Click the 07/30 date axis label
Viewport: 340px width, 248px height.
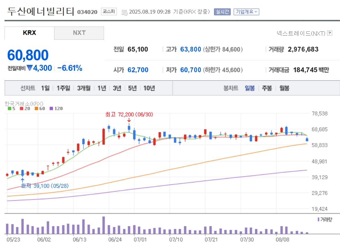pyautogui.click(x=247, y=239)
